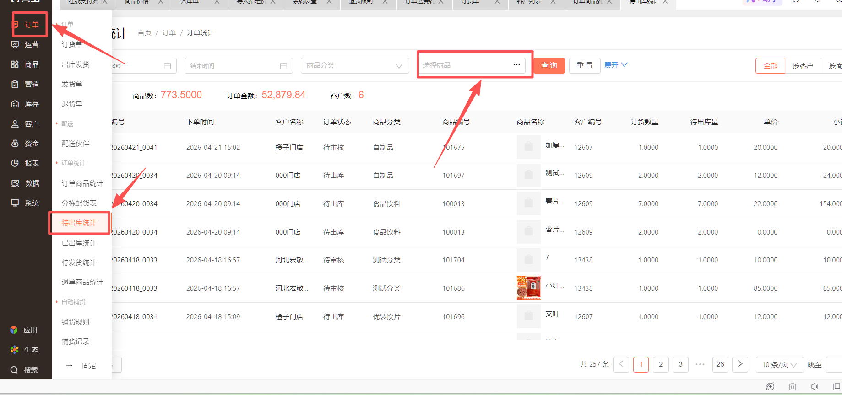842x395 pixels.
Task: Select the 全部 view button
Action: click(770, 65)
